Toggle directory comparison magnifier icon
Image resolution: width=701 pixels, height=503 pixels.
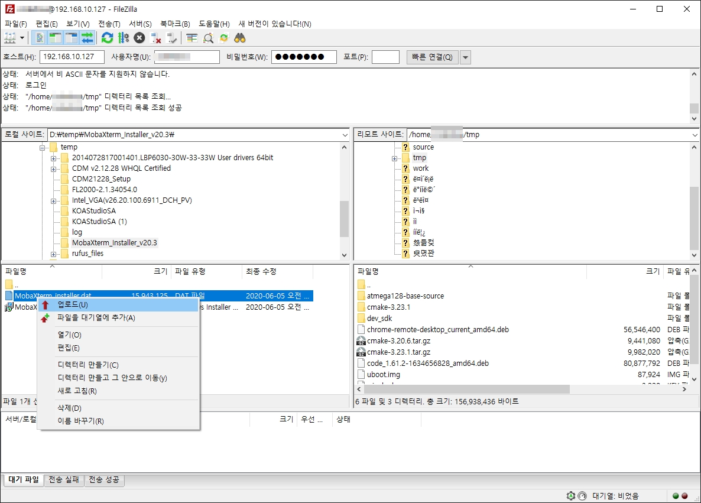pos(208,38)
